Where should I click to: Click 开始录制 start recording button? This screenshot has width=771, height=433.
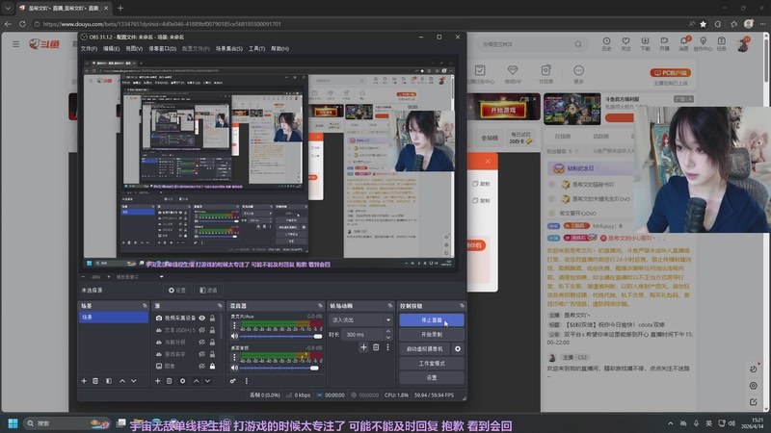point(431,335)
